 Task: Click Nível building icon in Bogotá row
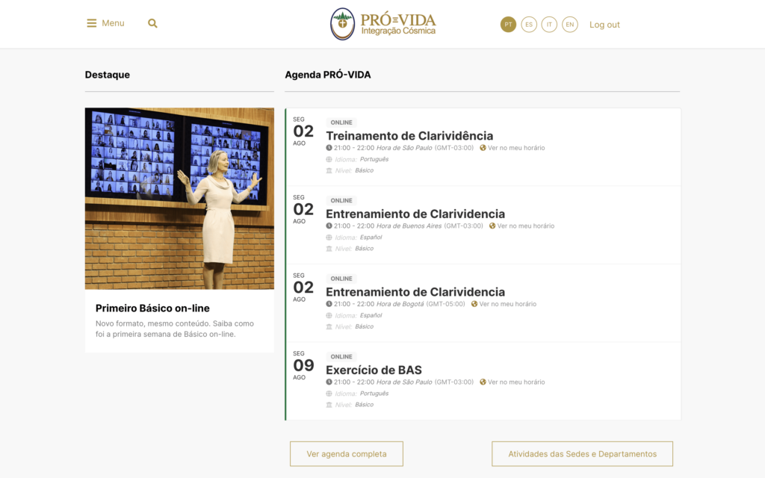(x=329, y=327)
